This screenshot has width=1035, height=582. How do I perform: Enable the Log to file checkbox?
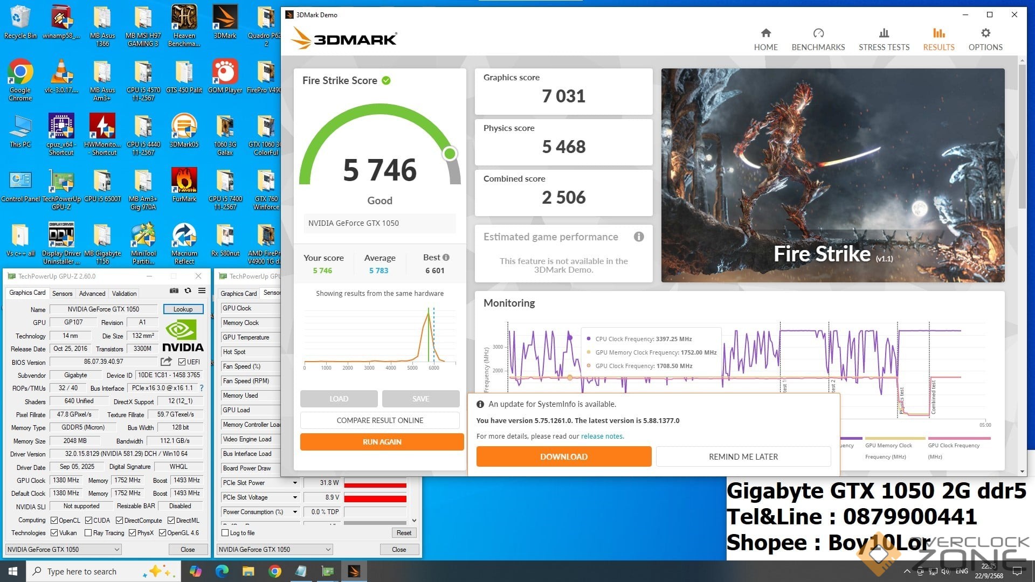pyautogui.click(x=225, y=533)
